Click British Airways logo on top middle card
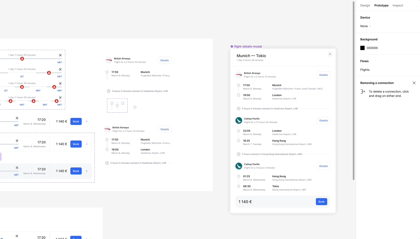The width and height of the screenshot is (420, 239). coord(109,60)
